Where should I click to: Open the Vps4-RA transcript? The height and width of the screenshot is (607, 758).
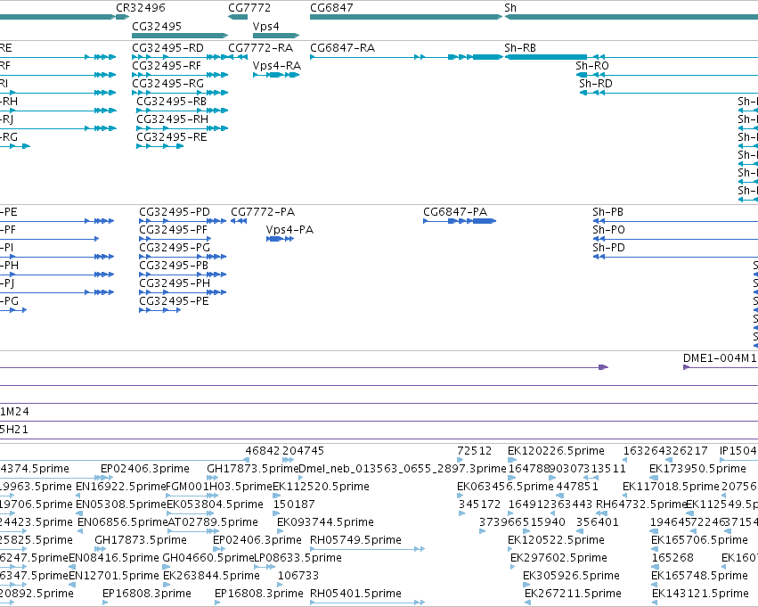[x=276, y=75]
